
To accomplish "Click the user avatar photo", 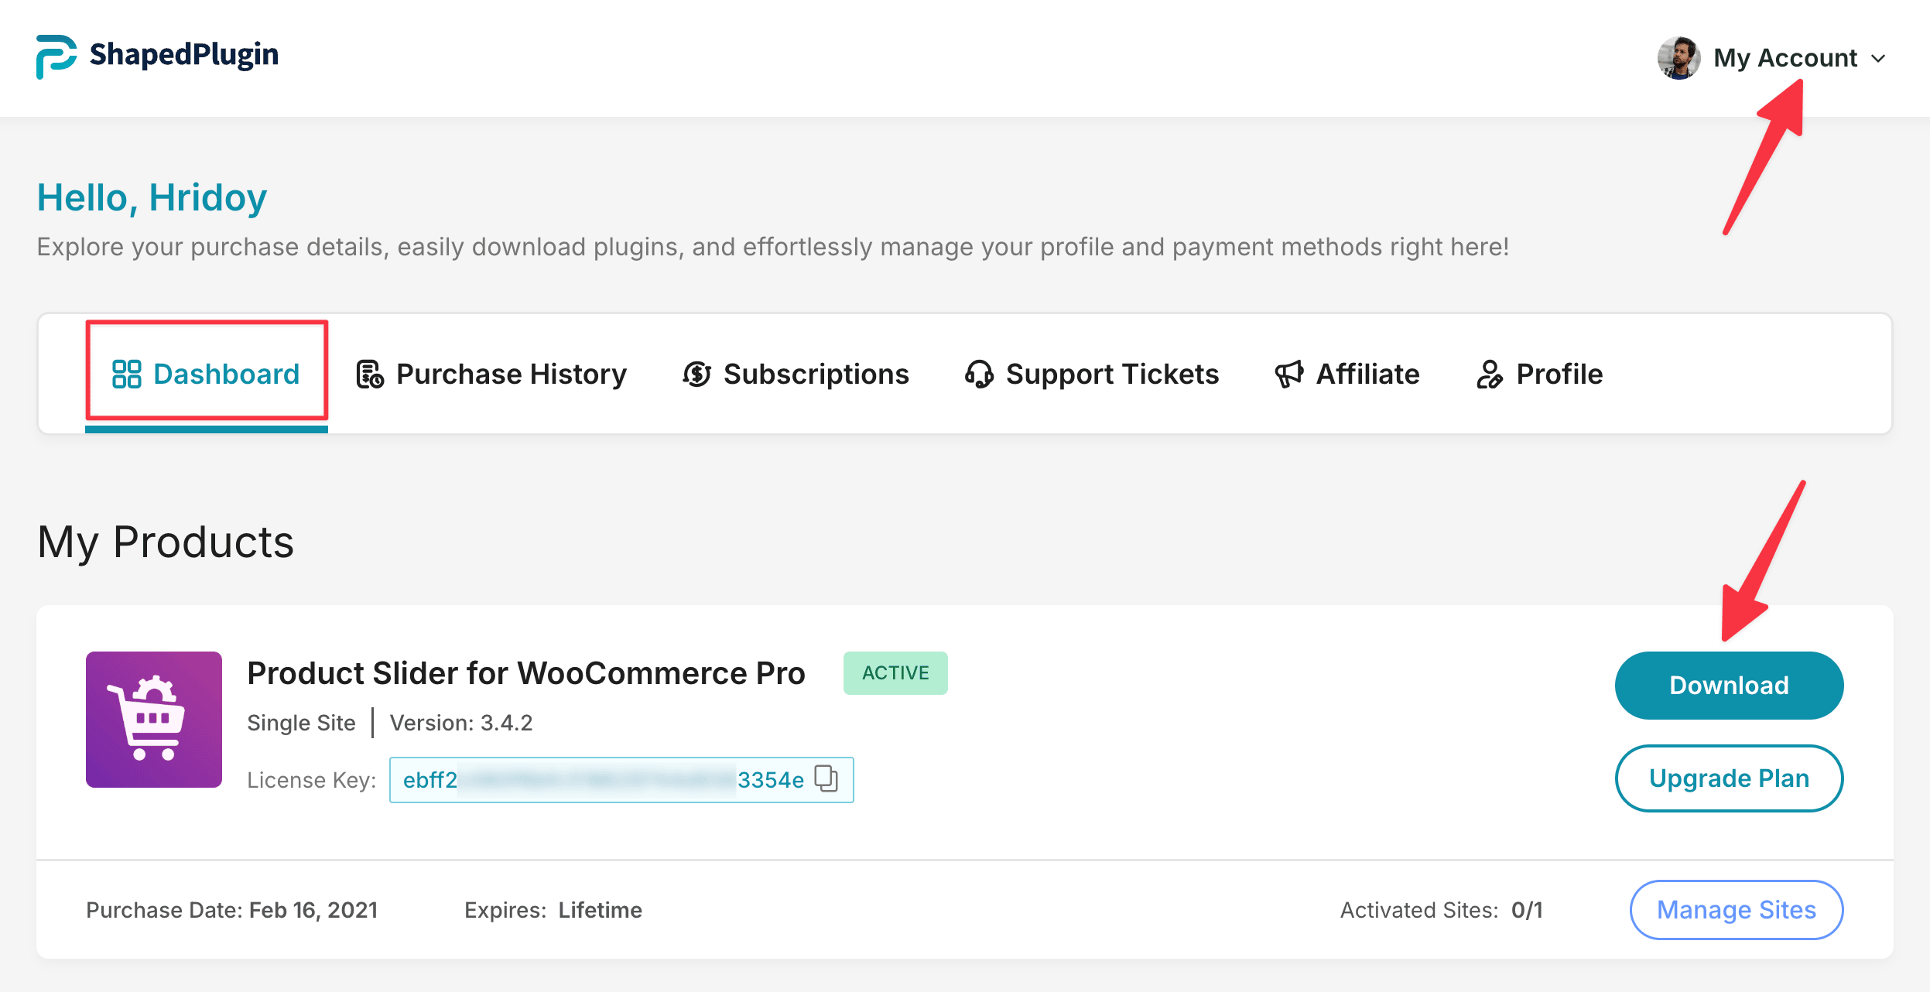I will point(1678,58).
